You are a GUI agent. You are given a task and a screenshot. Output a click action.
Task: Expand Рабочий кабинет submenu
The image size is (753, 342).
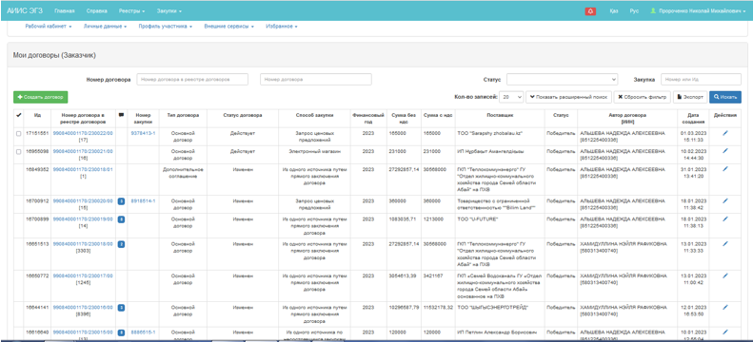(x=48, y=27)
